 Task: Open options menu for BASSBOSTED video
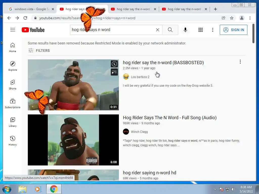point(240,62)
